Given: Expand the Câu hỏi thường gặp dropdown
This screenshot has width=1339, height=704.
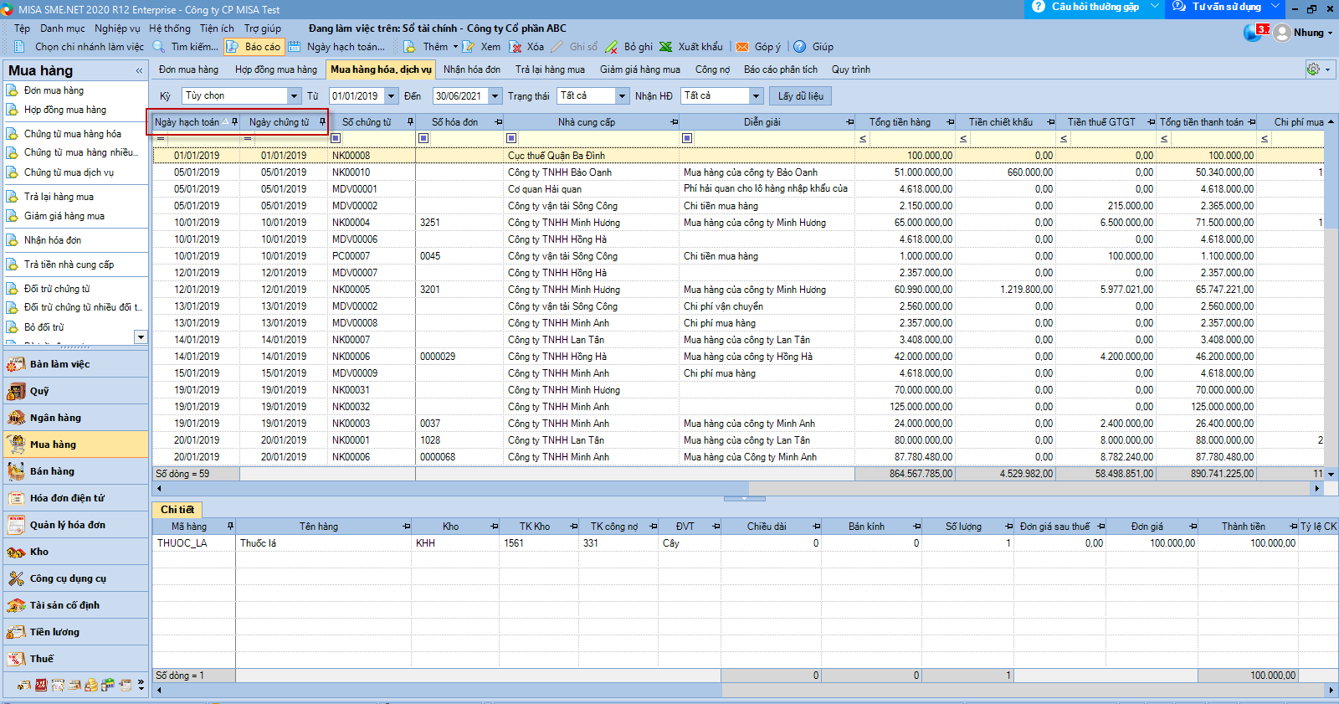Looking at the screenshot, I should [x=1155, y=7].
